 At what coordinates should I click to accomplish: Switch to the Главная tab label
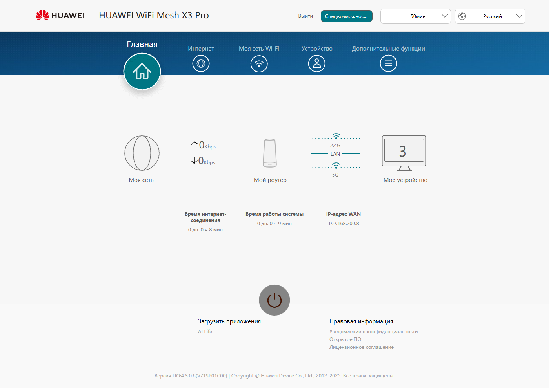pos(142,44)
